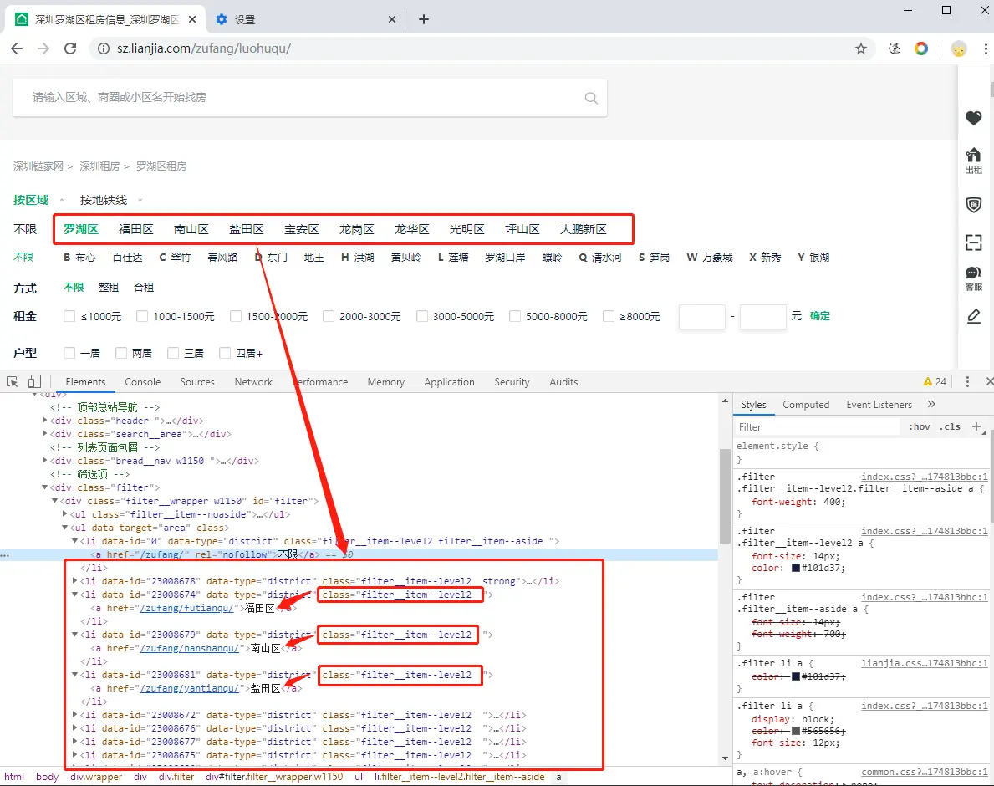Click /zufang/futianqu/ href link in Elements
994x786 pixels.
[x=186, y=608]
